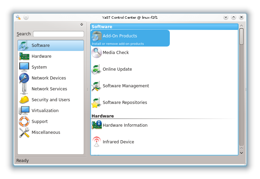Select the Hardware category label
The width and height of the screenshot is (260, 179).
pyautogui.click(x=42, y=56)
